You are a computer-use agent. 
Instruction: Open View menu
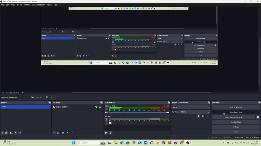13,5
